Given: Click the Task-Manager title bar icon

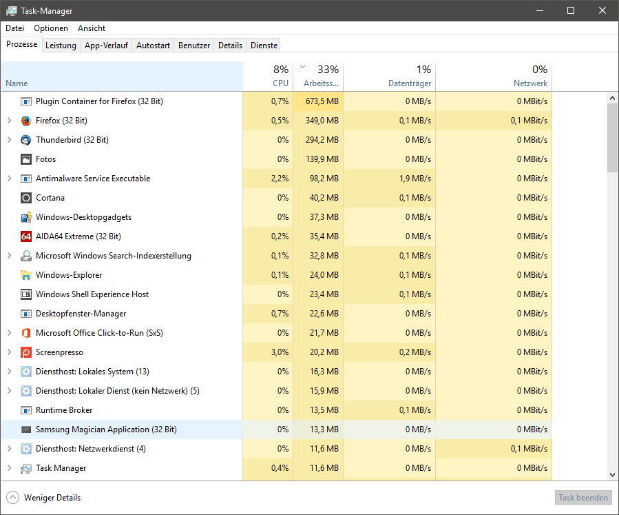Looking at the screenshot, I should click(12, 10).
